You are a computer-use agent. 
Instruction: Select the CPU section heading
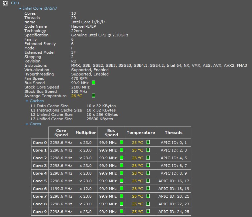(x=15, y=3)
